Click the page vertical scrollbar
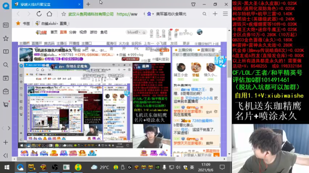Viewport: 309px width, 173px height. pos(229,69)
